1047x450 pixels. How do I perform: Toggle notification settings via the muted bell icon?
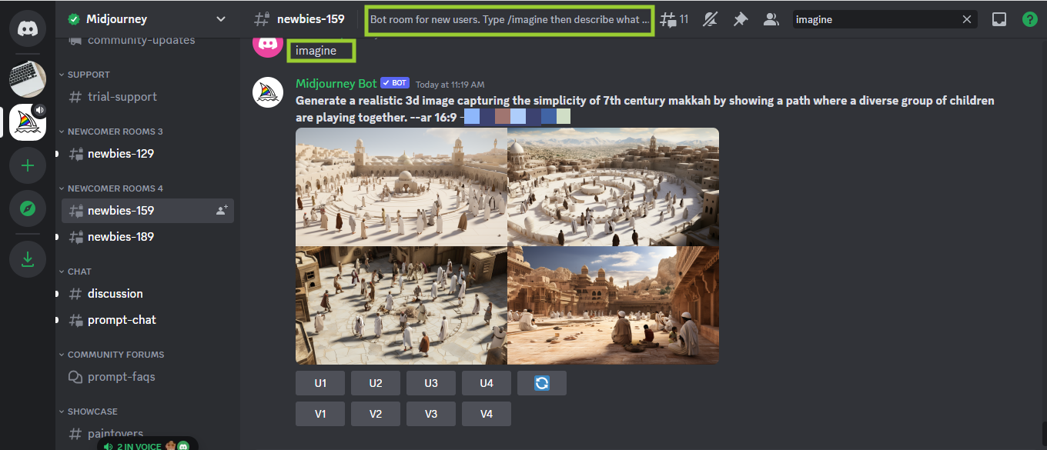pos(710,18)
